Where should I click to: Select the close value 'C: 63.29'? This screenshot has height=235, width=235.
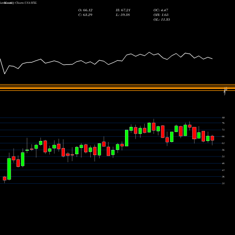point(85,15)
